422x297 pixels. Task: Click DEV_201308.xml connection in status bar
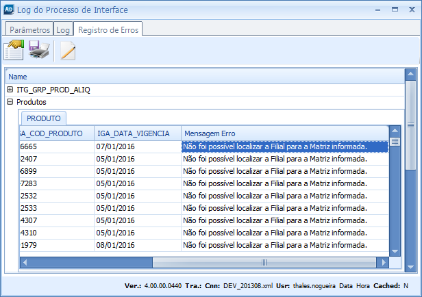point(248,286)
